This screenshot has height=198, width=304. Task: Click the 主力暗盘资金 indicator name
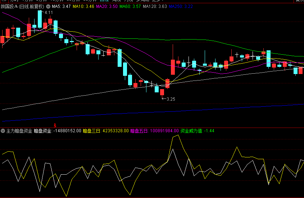tap(19, 131)
